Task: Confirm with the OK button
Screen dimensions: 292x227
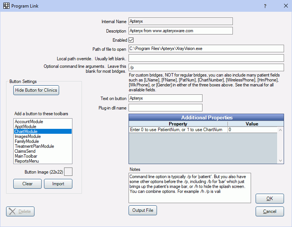Action: (270, 199)
